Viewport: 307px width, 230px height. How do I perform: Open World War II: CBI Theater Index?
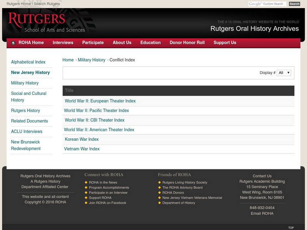pyautogui.click(x=94, y=120)
